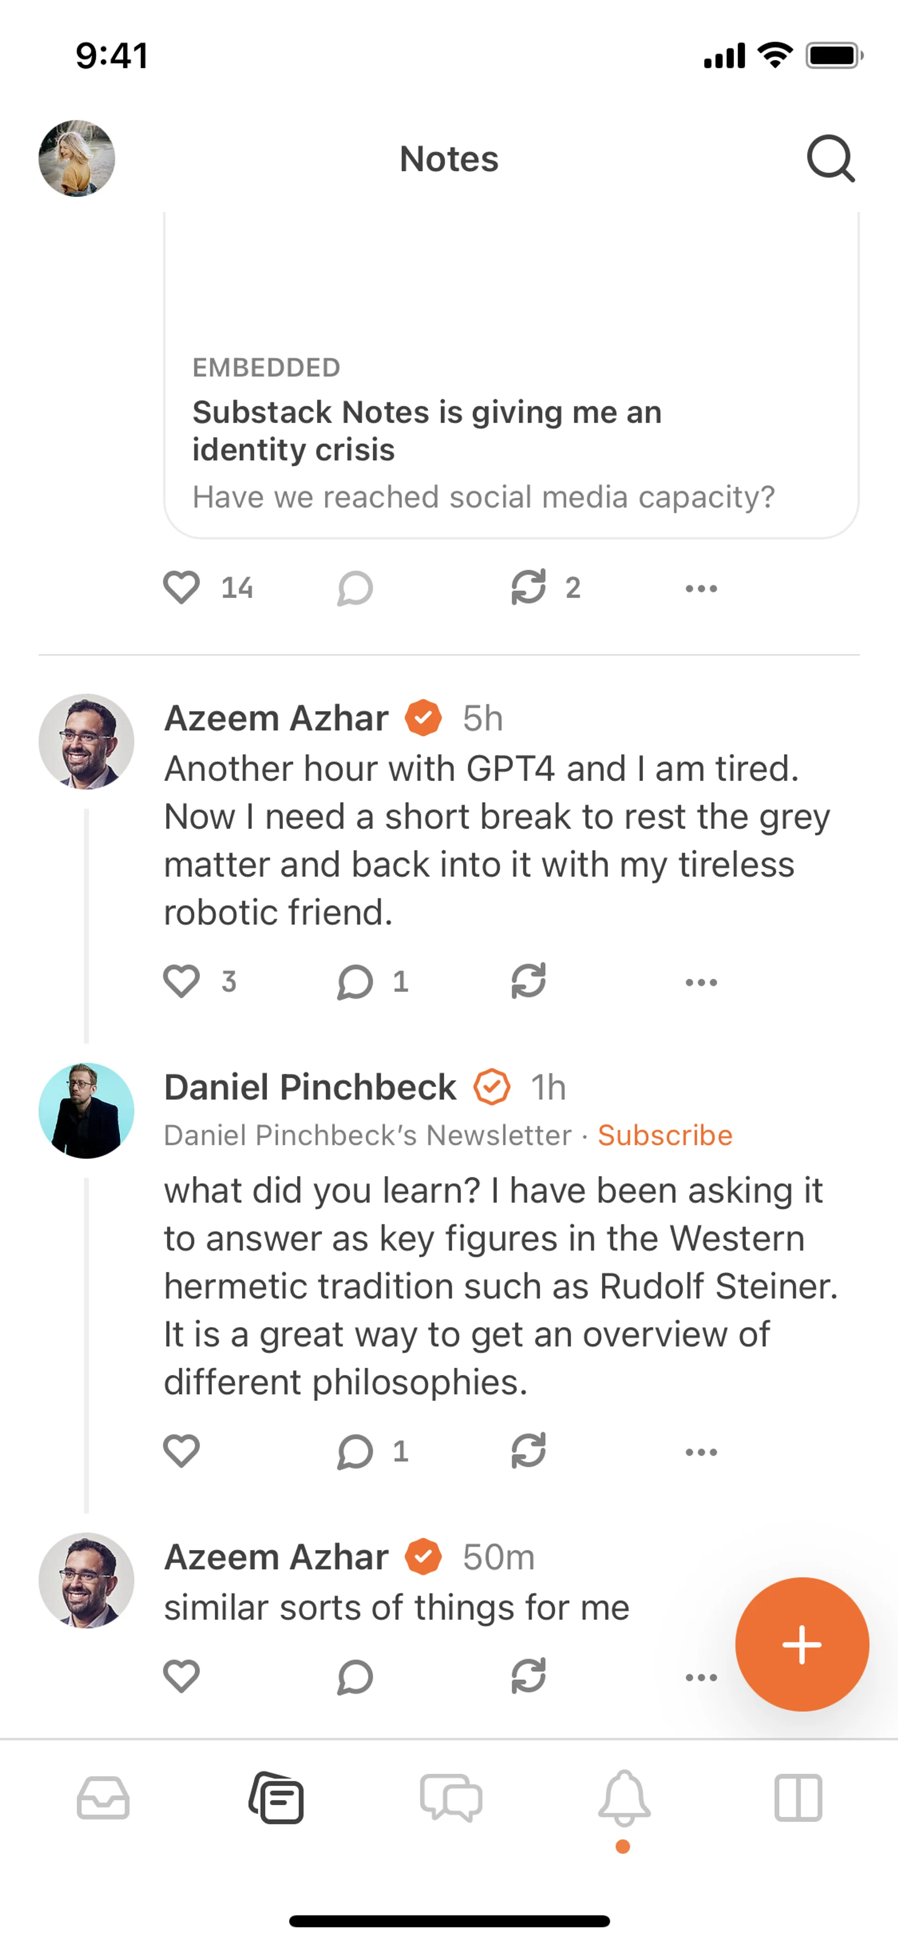Reply to the embedded post note
The image size is (898, 1946).
[355, 588]
